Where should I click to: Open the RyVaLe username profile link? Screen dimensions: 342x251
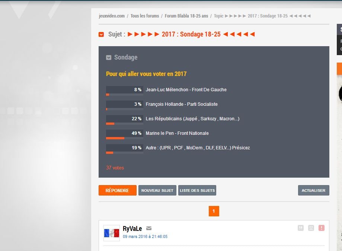click(132, 229)
